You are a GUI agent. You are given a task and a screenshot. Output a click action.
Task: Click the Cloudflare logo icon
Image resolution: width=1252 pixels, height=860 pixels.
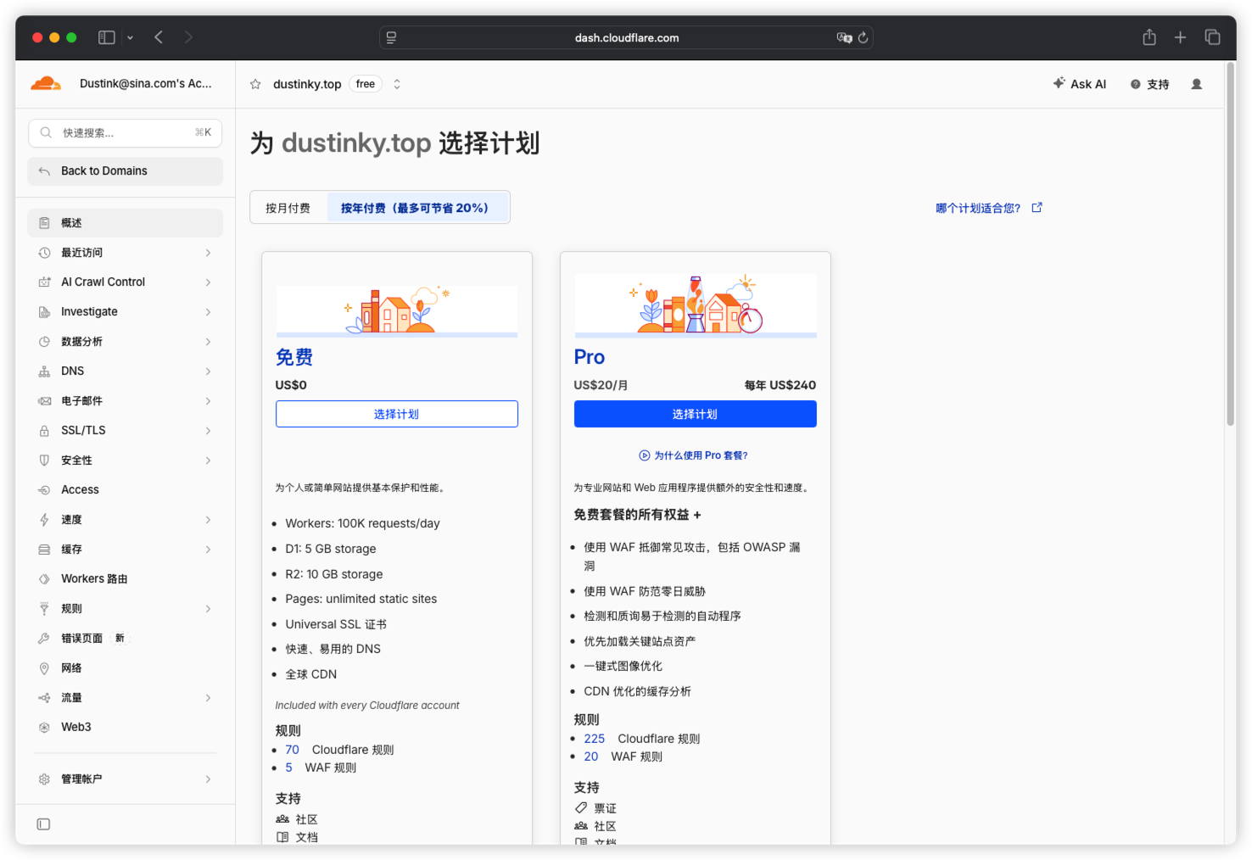(x=46, y=83)
